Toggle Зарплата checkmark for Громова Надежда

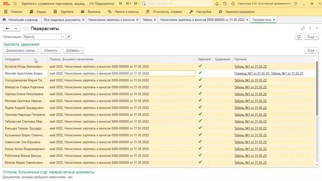tap(200, 114)
